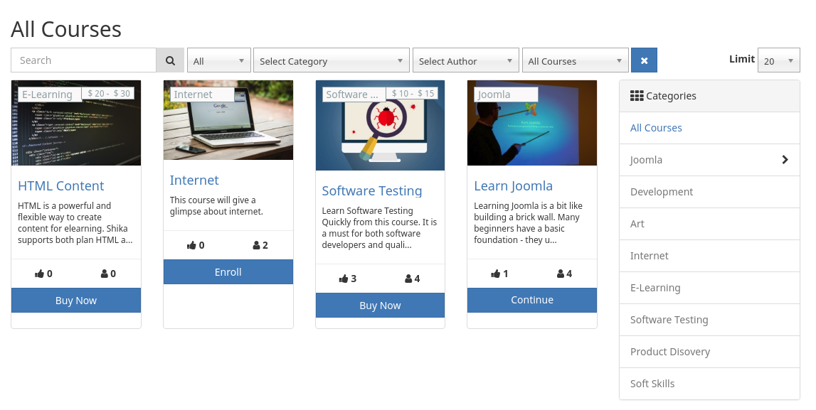Open the Software Testing course title link
816x410 pixels.
click(371, 190)
